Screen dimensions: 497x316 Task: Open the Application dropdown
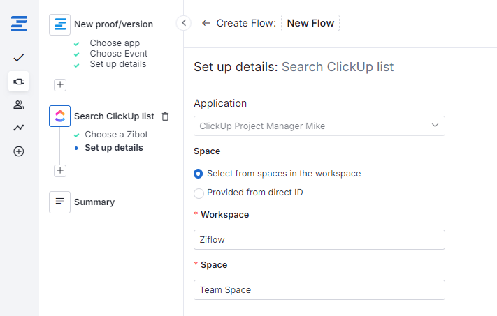point(319,126)
